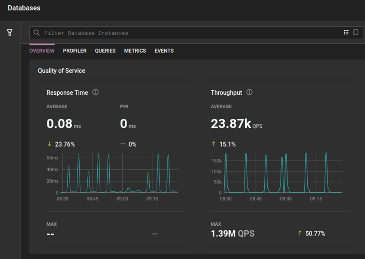Click the 150k axis label
The height and width of the screenshot is (259, 365).
pos(216,161)
